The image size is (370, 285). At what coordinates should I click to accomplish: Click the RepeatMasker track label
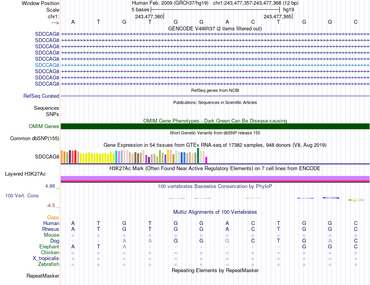[43, 276]
